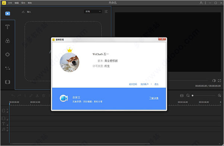
Task: Click the edit pencil icon in timeline toolbar
Action: [x=31, y=95]
